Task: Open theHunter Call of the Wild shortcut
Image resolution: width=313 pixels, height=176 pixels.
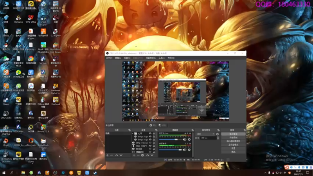Action: (56, 89)
